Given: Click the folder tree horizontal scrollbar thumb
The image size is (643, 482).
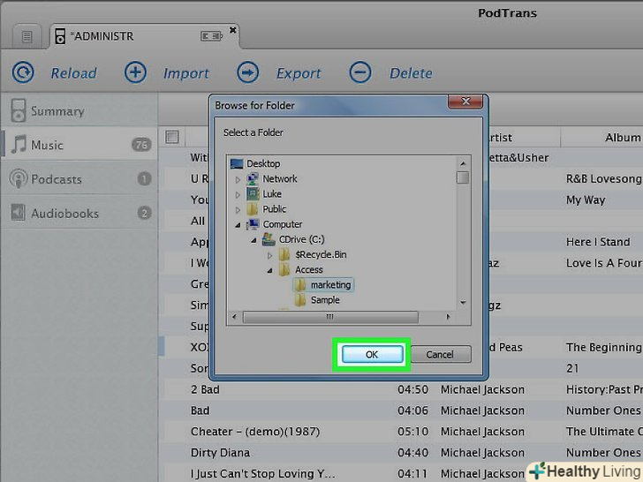Looking at the screenshot, I should click(x=330, y=317).
